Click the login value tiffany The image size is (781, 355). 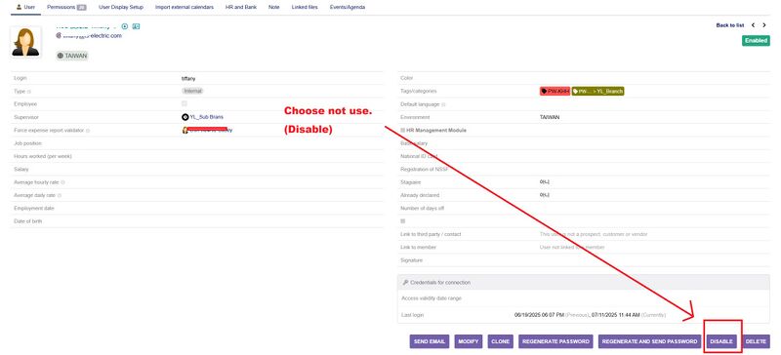(x=188, y=78)
